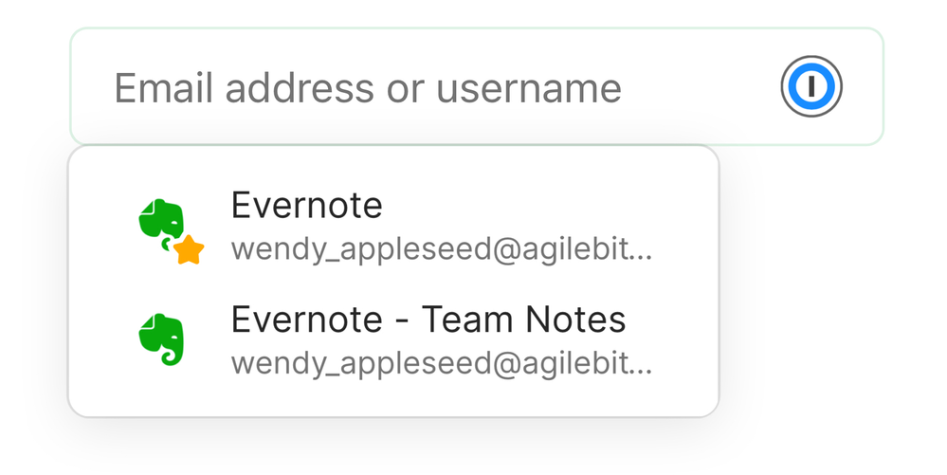Click the email under the Evernote entry
Viewport: 947px width, 475px height.
pyautogui.click(x=441, y=248)
